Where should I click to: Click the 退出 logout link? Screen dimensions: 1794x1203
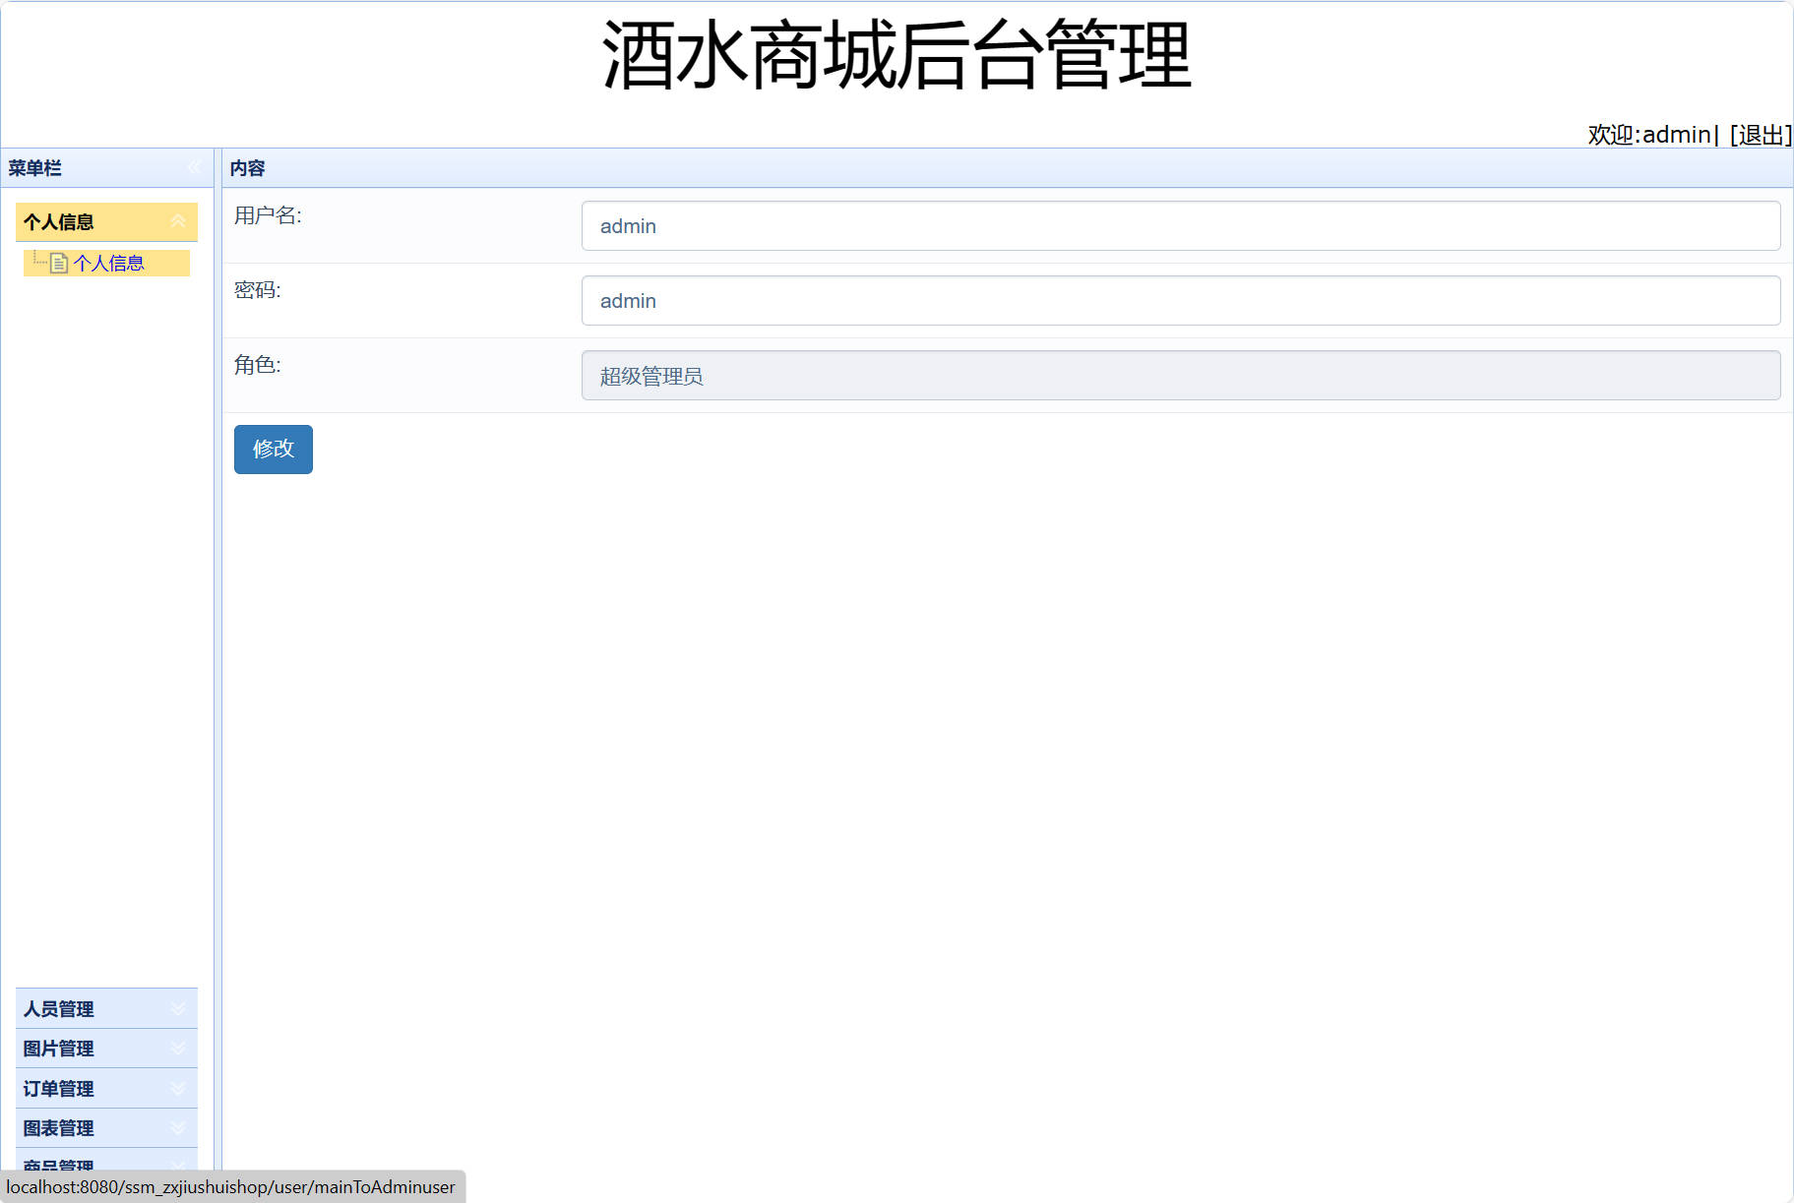(1761, 135)
